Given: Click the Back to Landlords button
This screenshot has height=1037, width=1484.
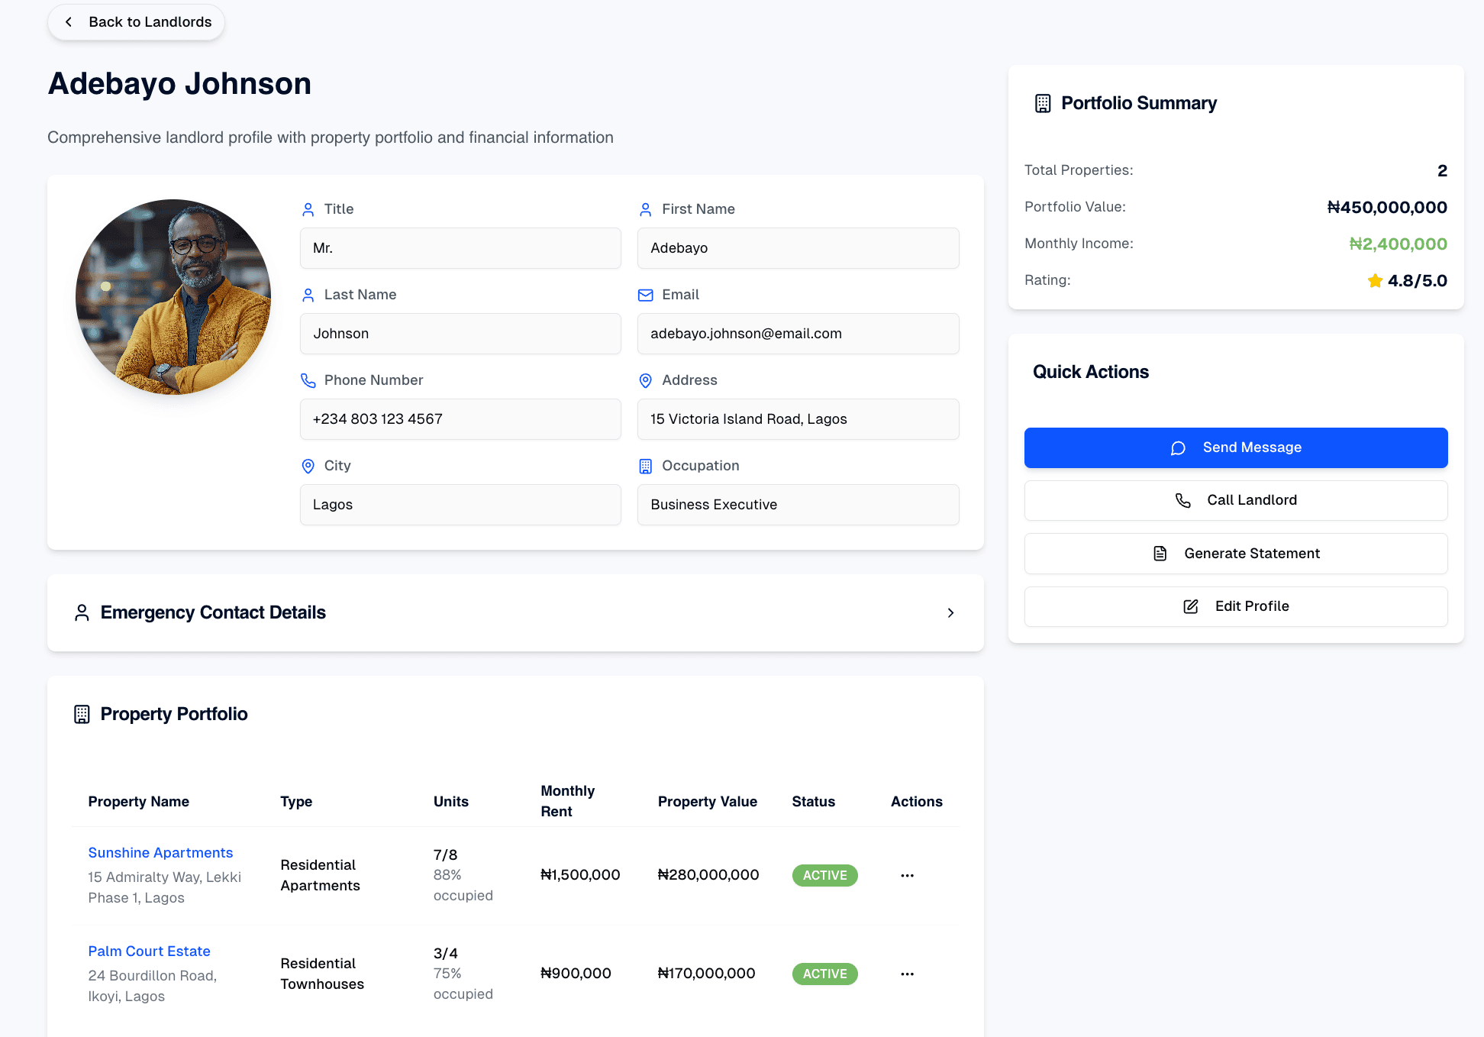Looking at the screenshot, I should (x=136, y=22).
